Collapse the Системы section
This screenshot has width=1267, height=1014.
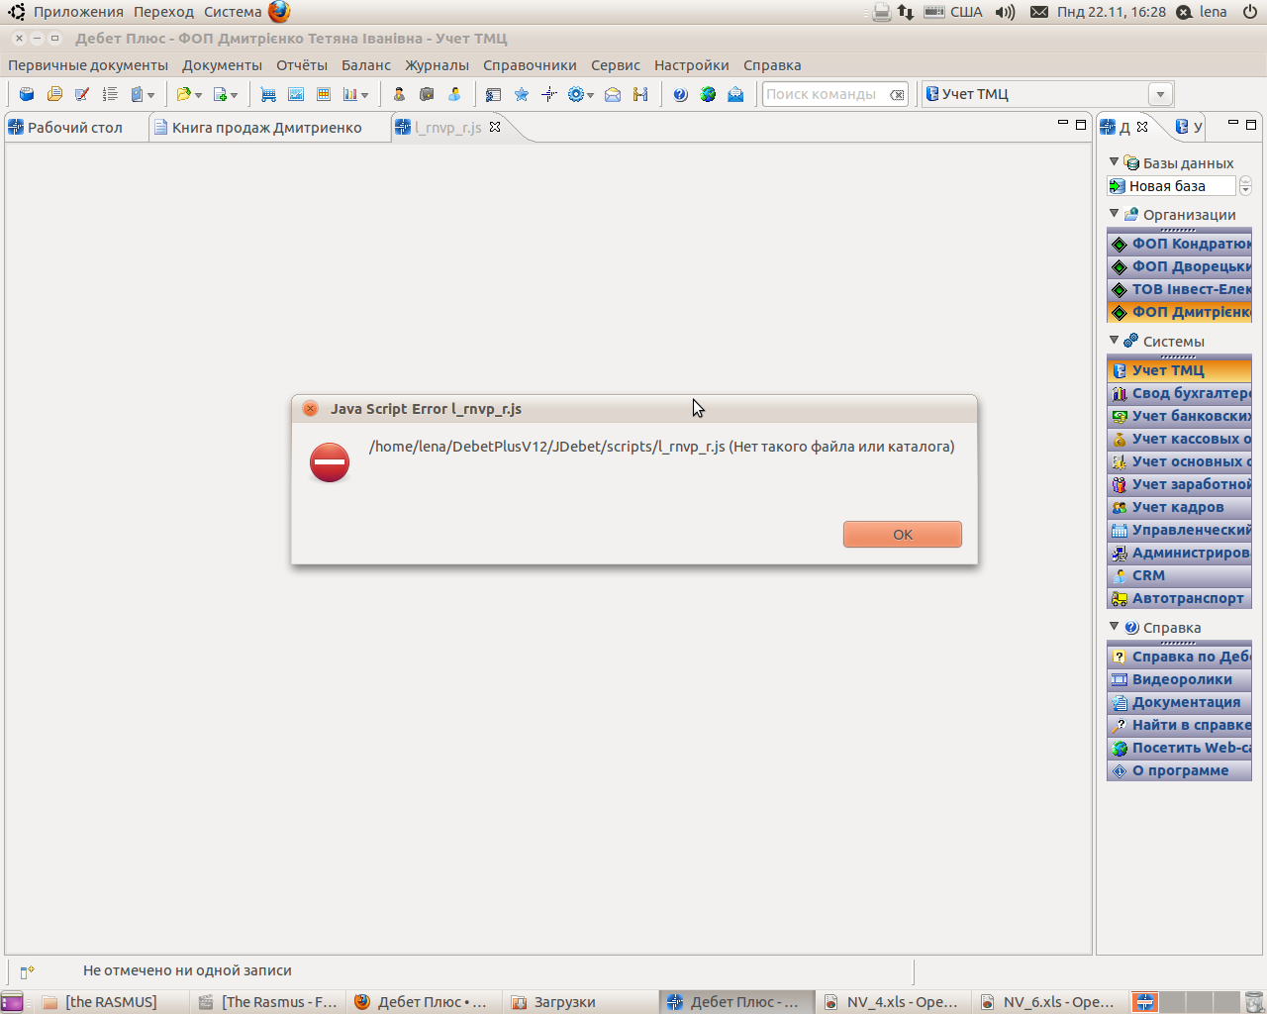pos(1114,340)
